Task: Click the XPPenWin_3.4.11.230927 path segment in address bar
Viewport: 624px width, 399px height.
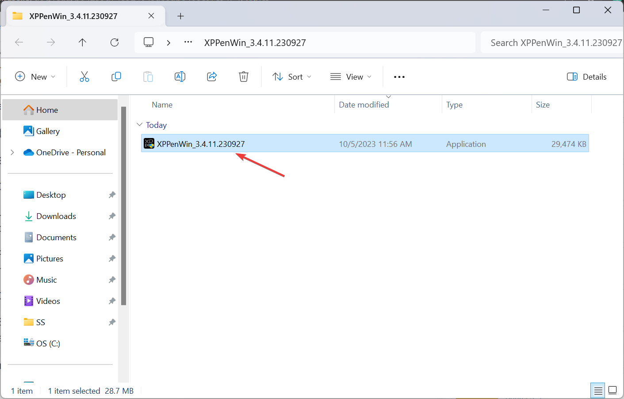Action: 255,43
